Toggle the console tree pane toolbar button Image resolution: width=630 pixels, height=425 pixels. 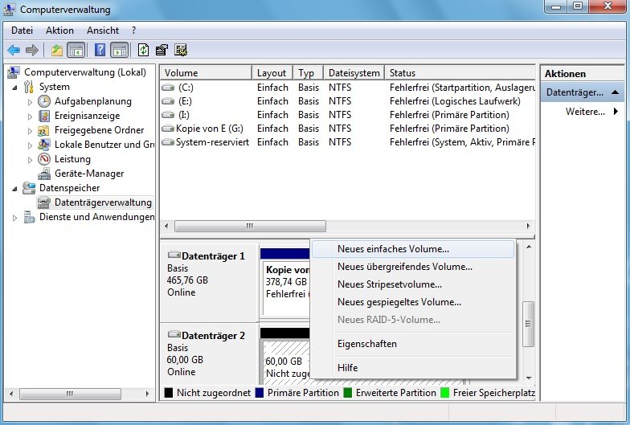click(x=76, y=50)
